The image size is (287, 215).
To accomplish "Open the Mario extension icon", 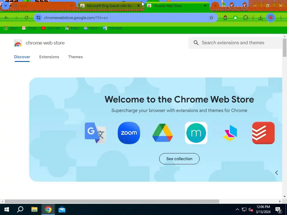I will click(225, 18).
